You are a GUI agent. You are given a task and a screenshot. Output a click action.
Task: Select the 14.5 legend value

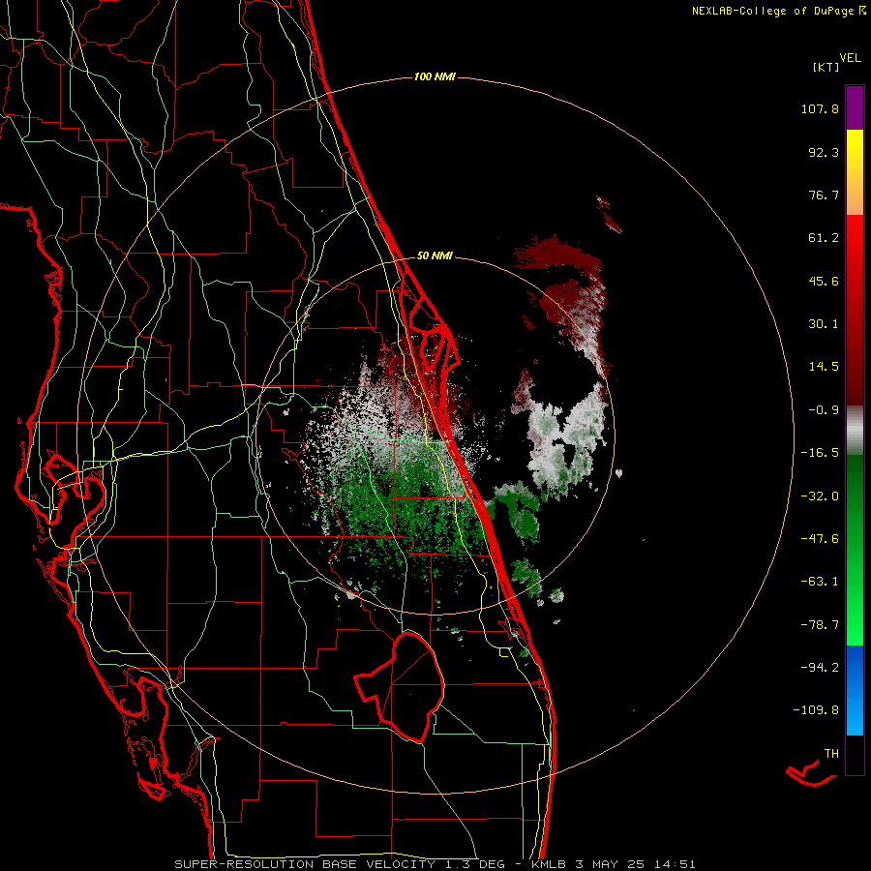[x=824, y=367]
